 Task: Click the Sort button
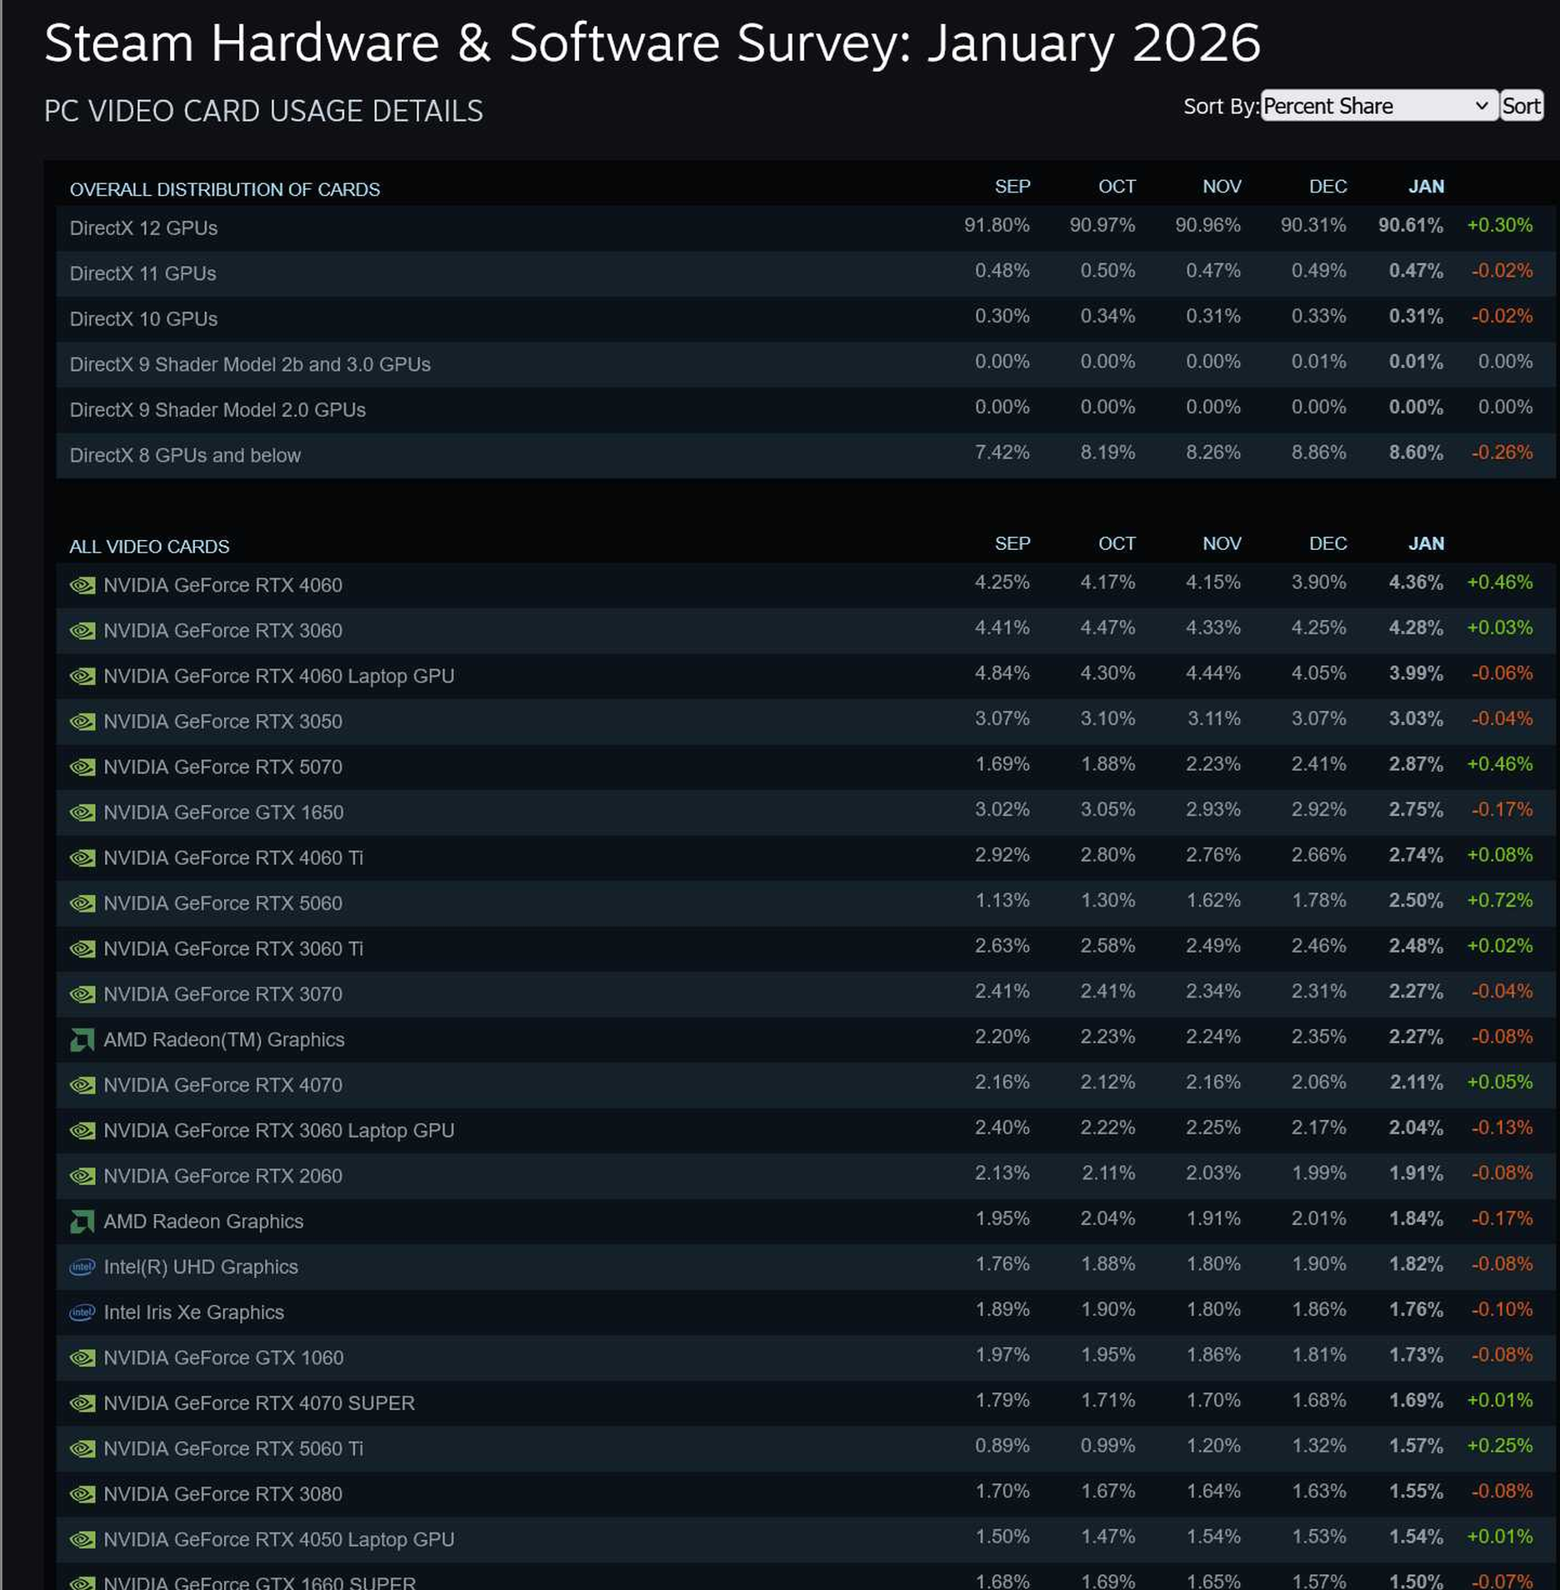(x=1522, y=106)
